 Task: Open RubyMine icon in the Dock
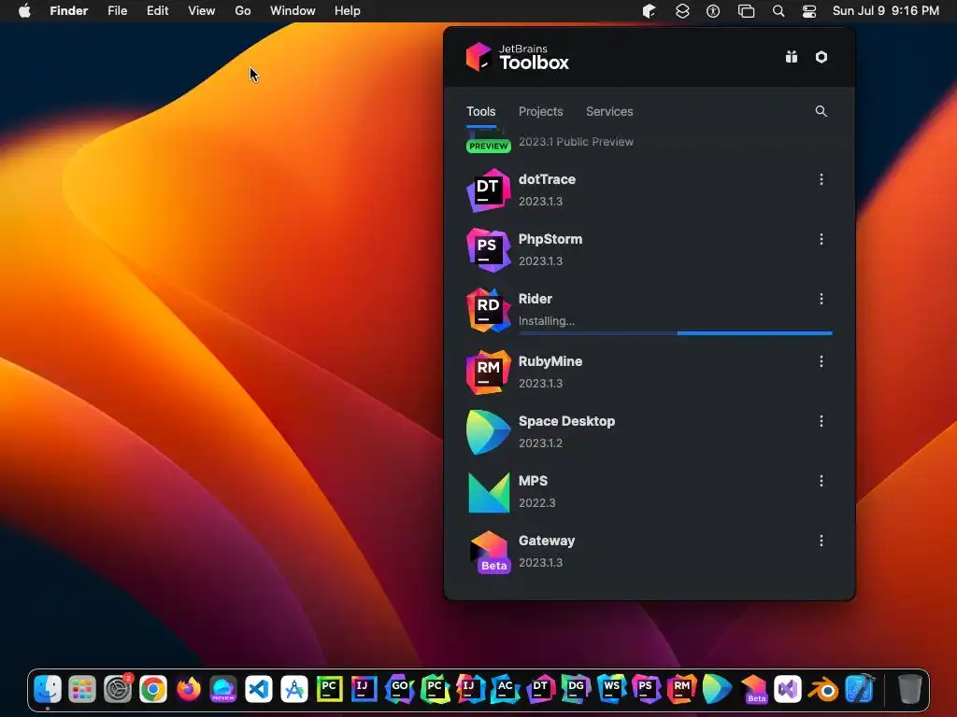pos(681,689)
